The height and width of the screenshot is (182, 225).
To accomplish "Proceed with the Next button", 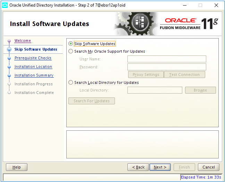I will tap(160, 167).
